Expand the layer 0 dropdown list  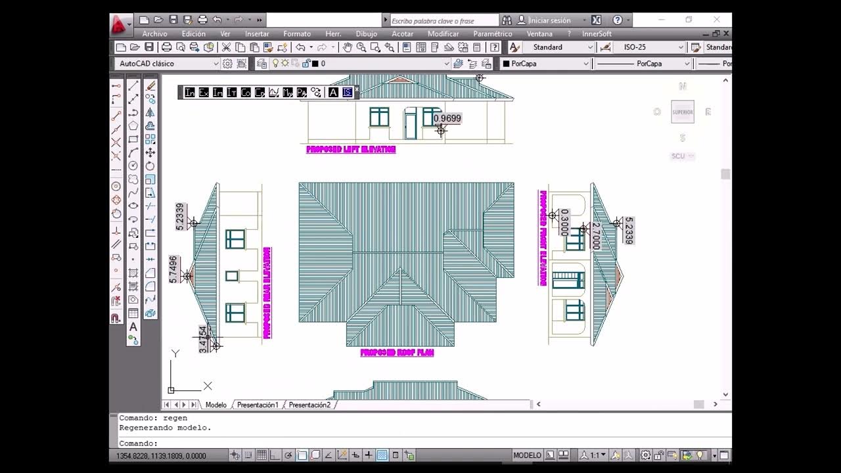447,64
